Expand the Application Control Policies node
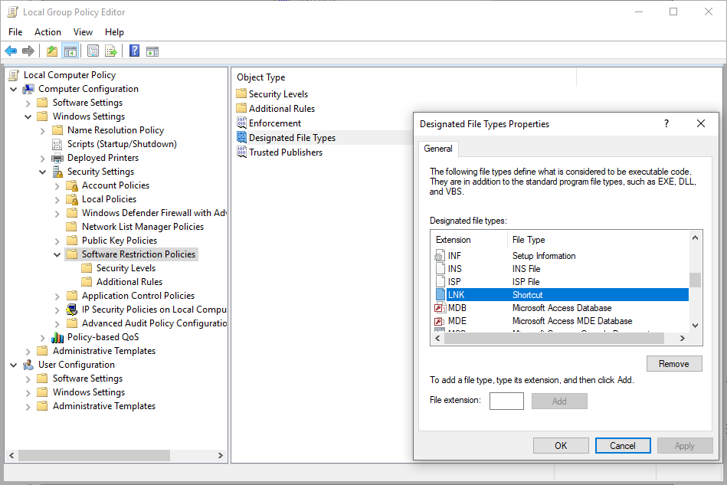 click(57, 297)
